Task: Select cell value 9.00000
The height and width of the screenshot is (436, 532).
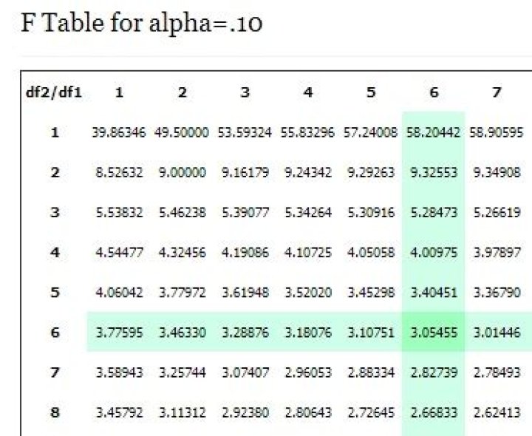Action: tap(182, 173)
